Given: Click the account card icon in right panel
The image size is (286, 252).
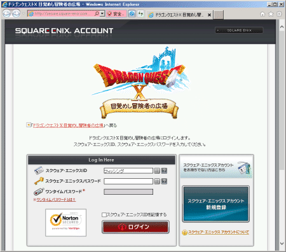Looking at the screenshot, I should pyautogui.click(x=244, y=168).
